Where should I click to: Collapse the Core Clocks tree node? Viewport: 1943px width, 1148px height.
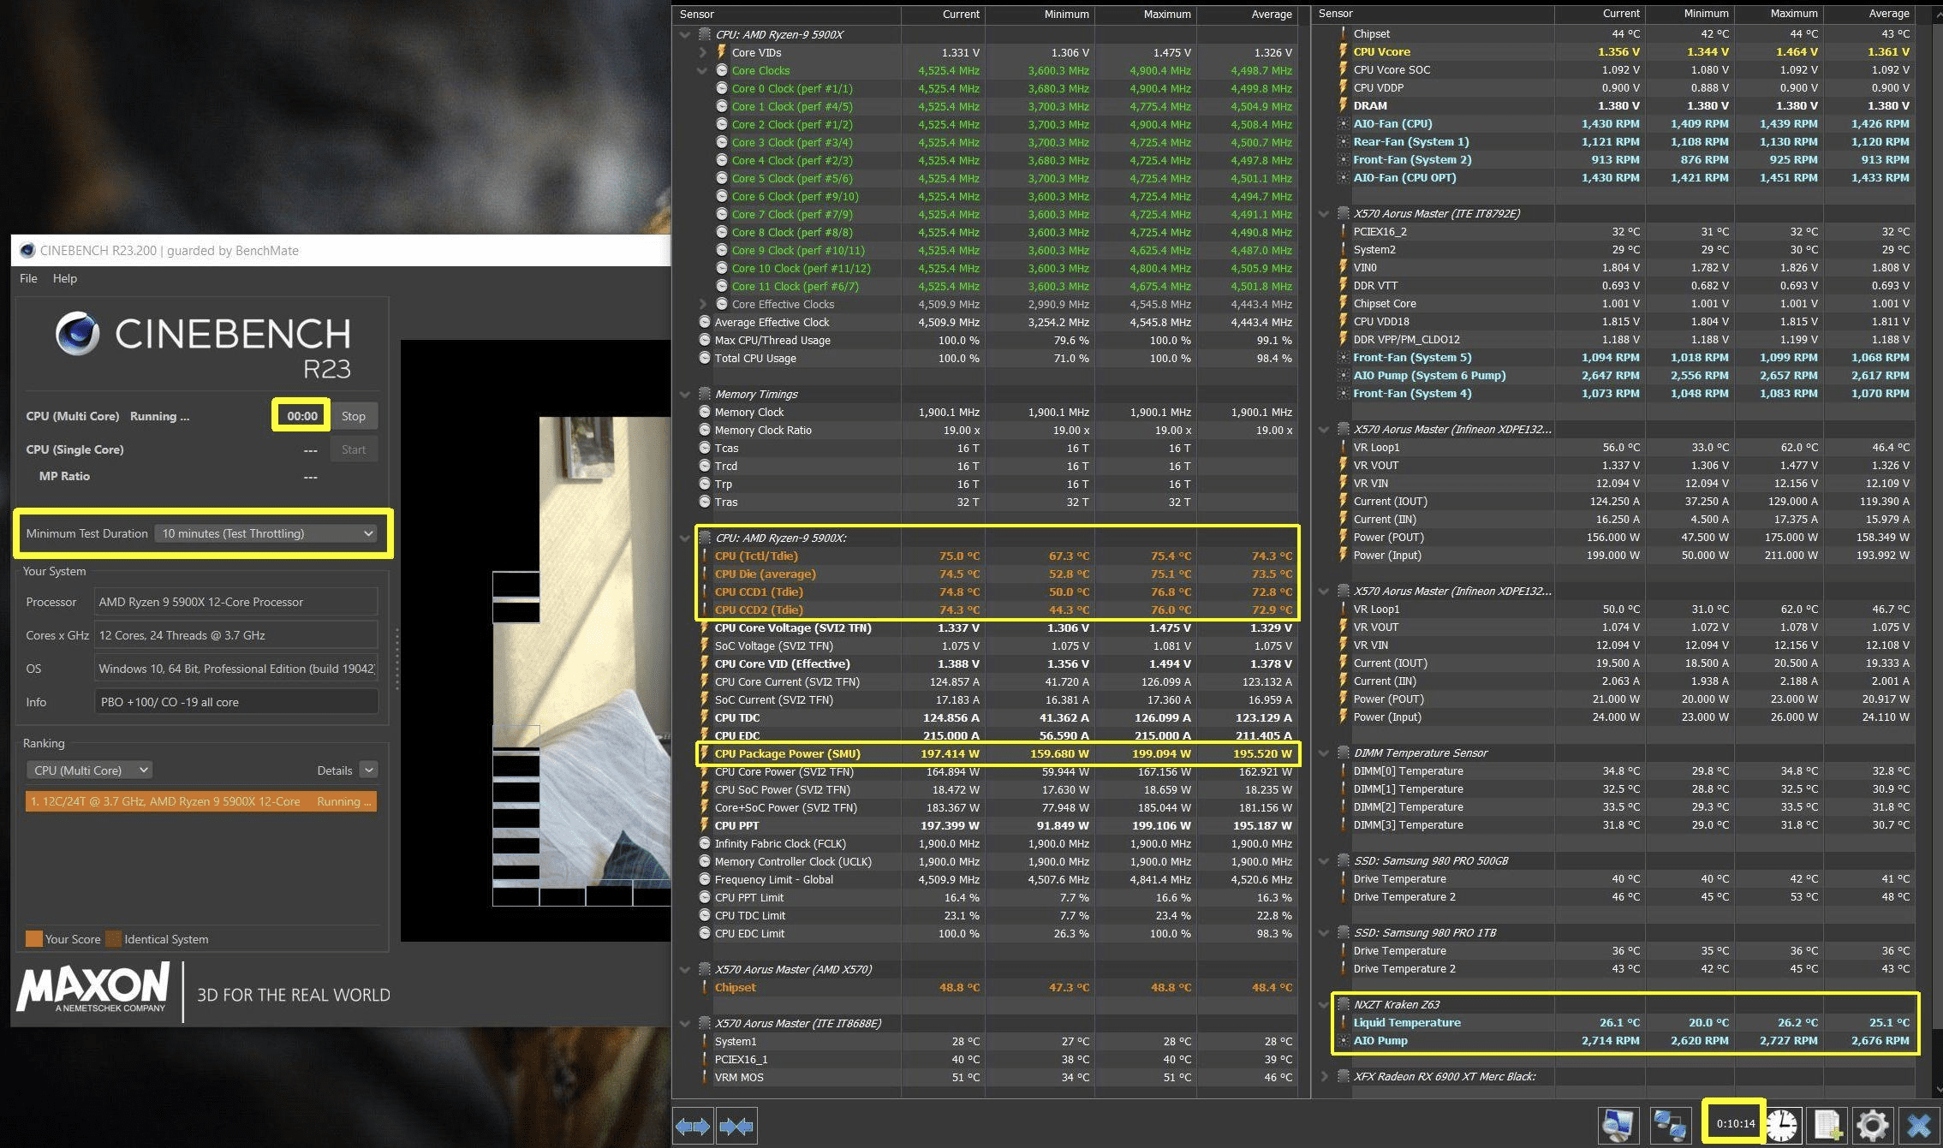pos(703,71)
